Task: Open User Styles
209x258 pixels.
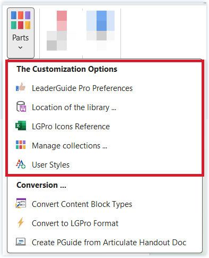Action: (104, 165)
